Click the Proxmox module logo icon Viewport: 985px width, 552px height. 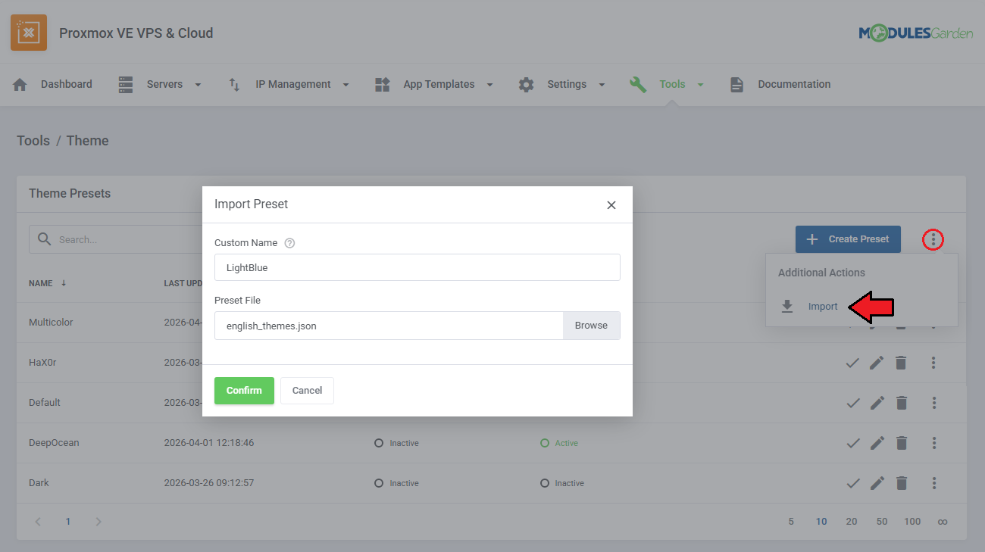[29, 33]
